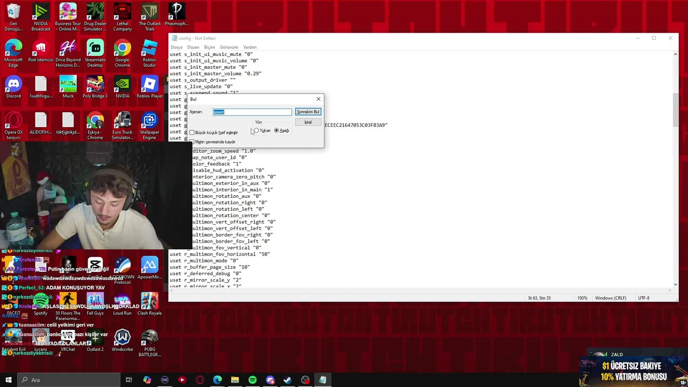Screen dimensions: 688x387
Task: Click uset r_buffer_page_size line
Action: pos(210,267)
